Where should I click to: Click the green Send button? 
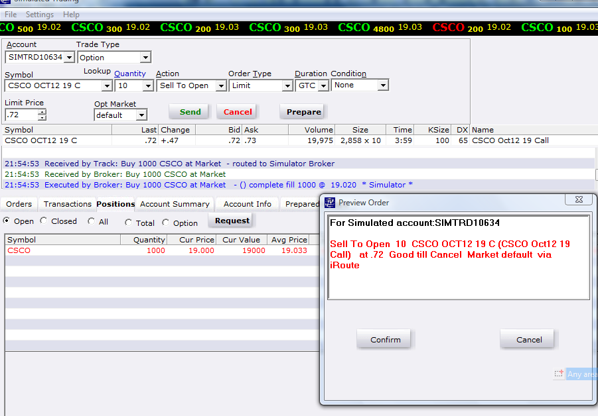click(x=190, y=112)
